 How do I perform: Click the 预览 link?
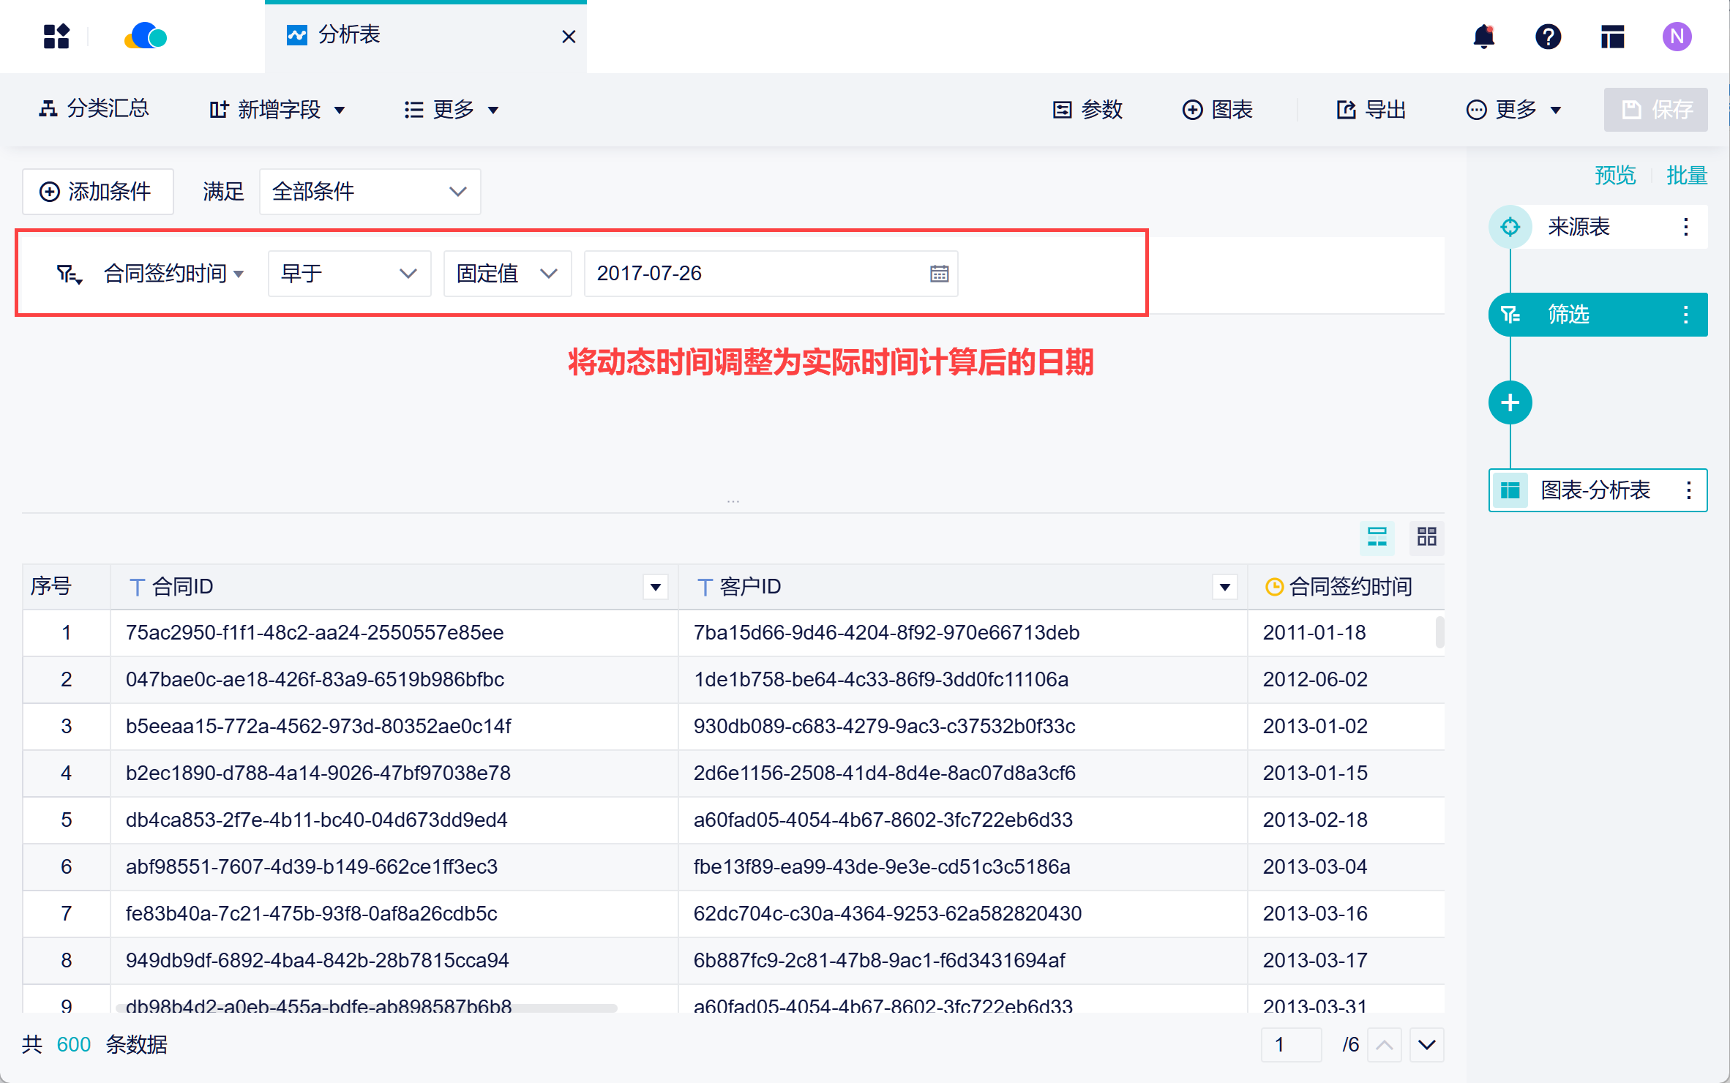tap(1614, 176)
